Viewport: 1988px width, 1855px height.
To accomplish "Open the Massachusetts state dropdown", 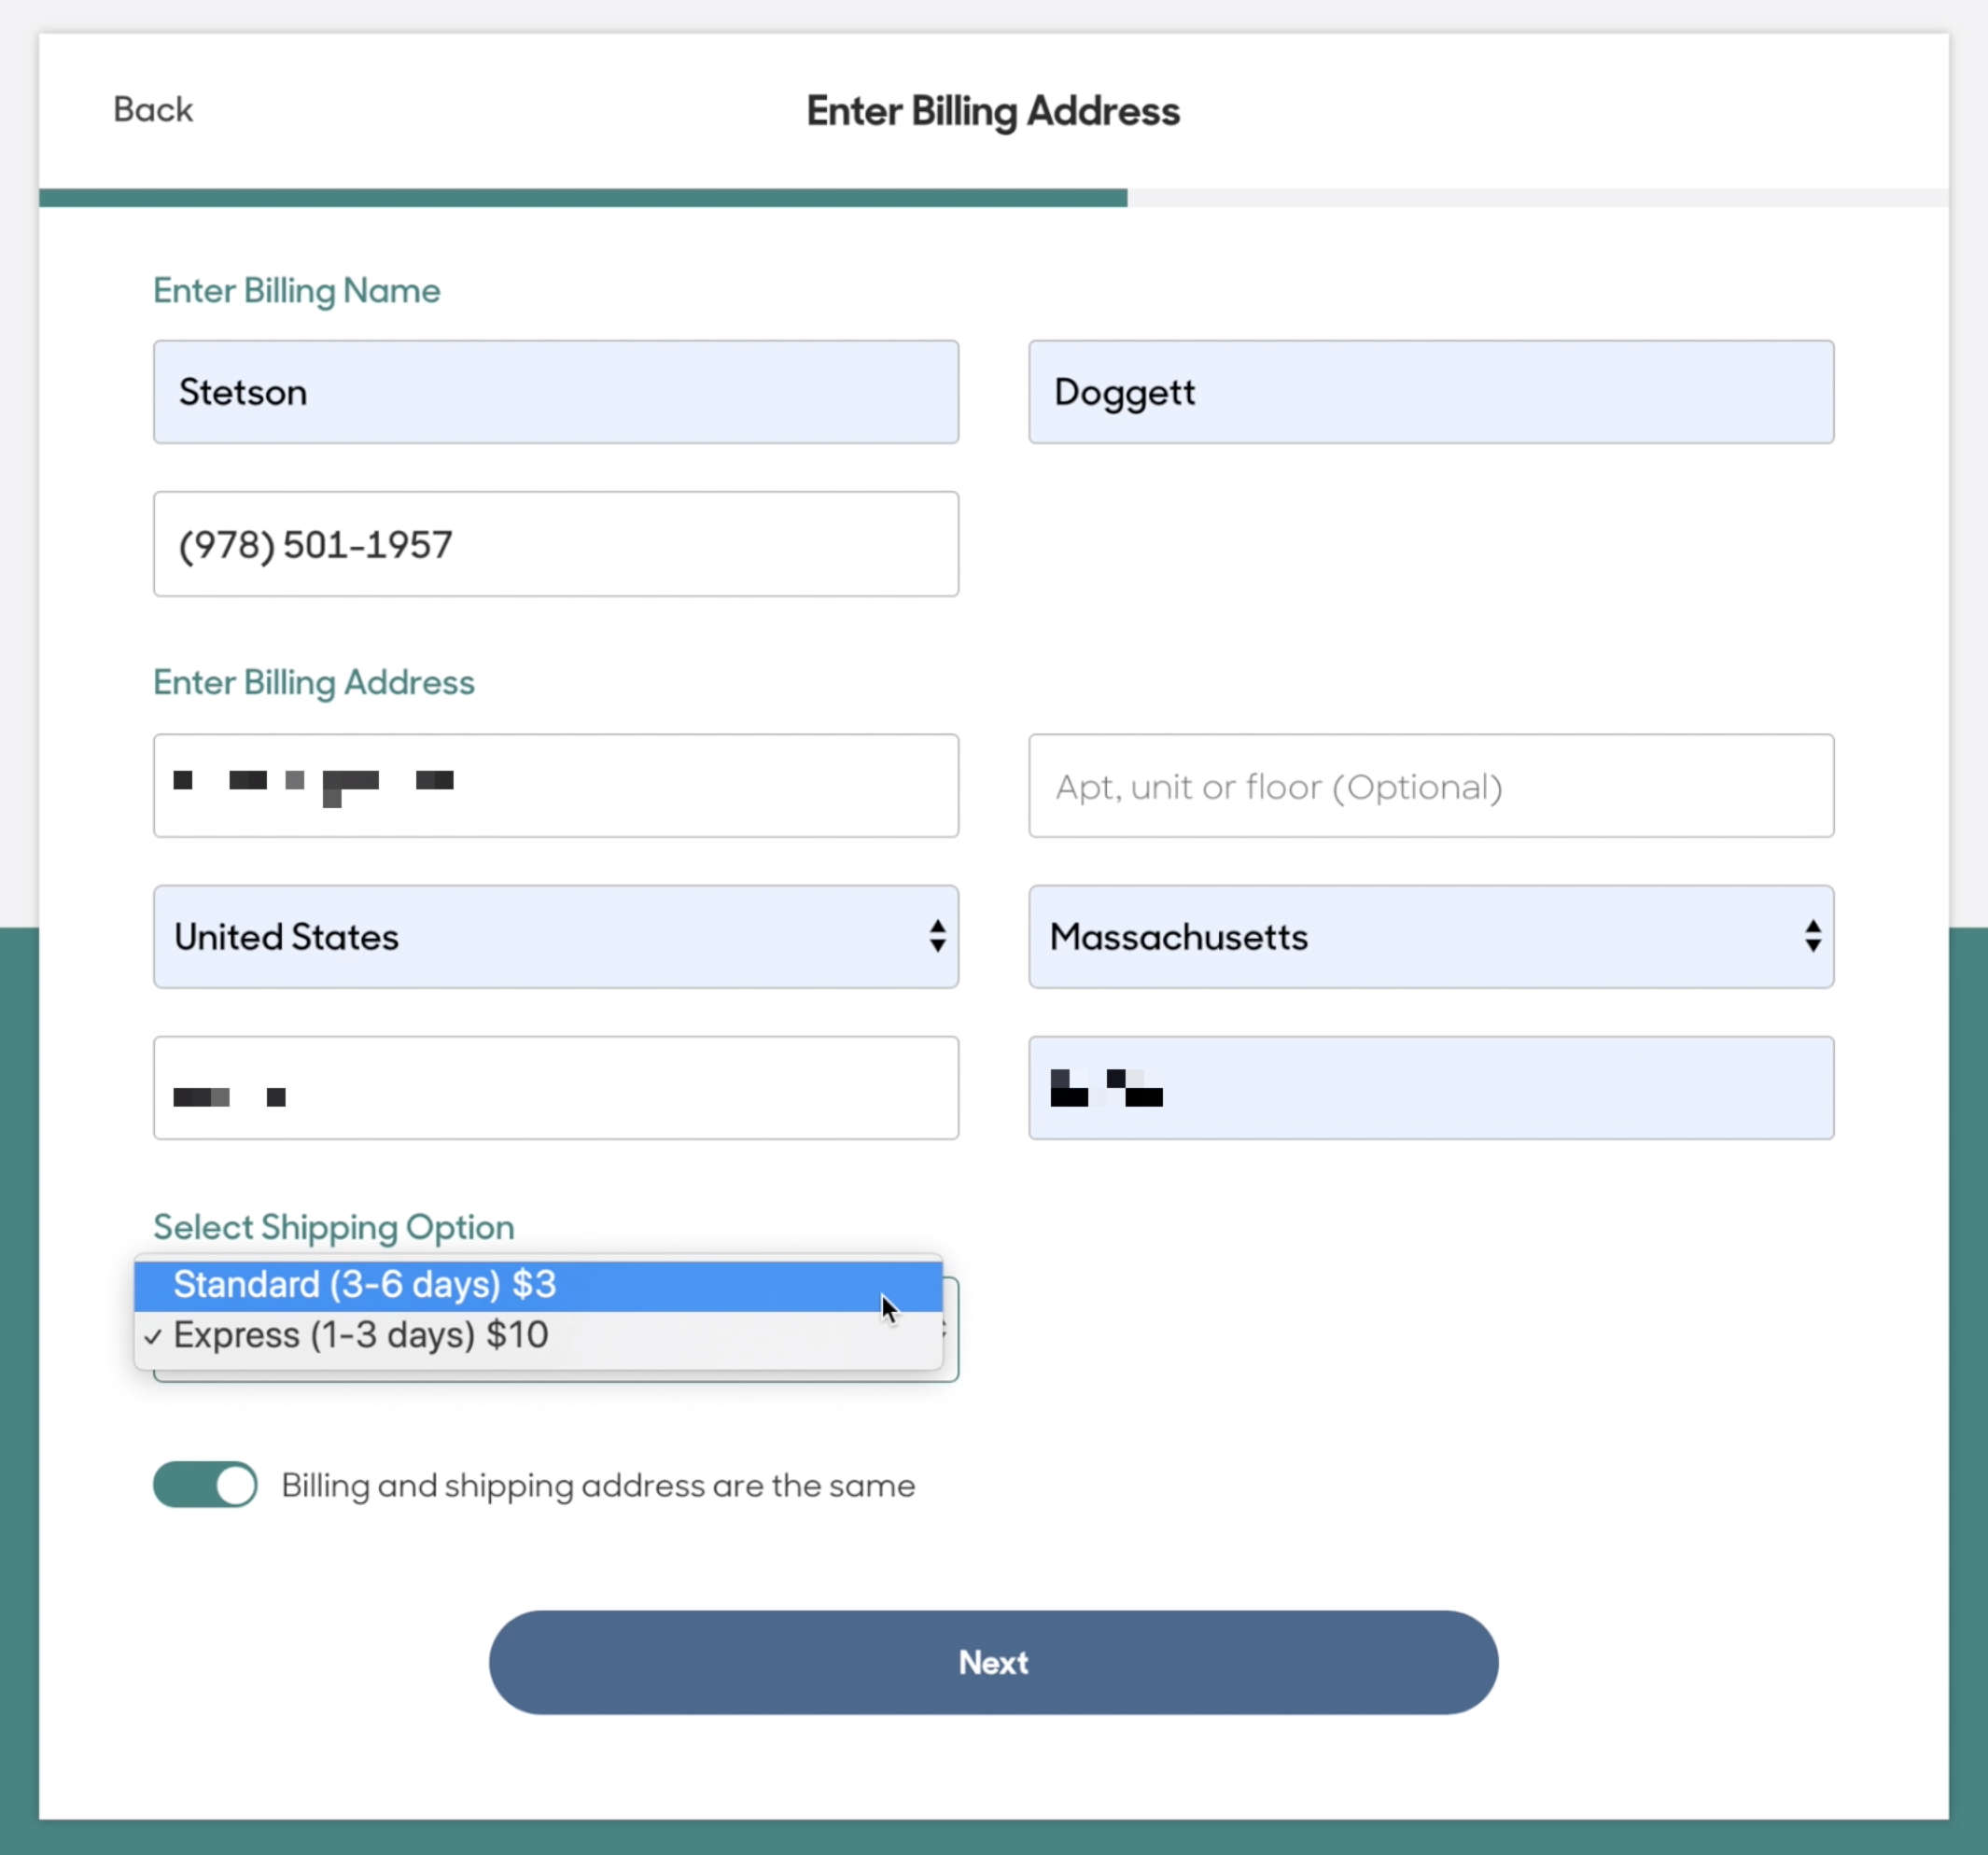I will 1431,936.
